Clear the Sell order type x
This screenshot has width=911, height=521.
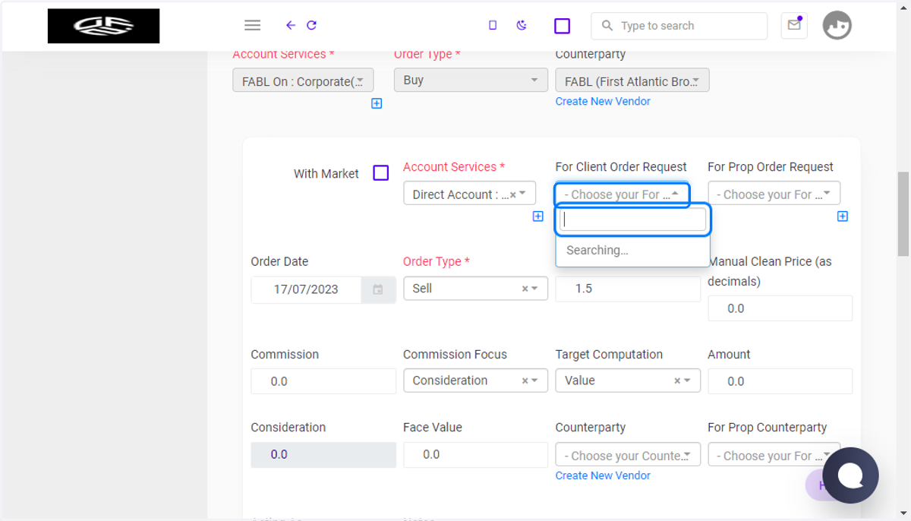[x=525, y=289]
